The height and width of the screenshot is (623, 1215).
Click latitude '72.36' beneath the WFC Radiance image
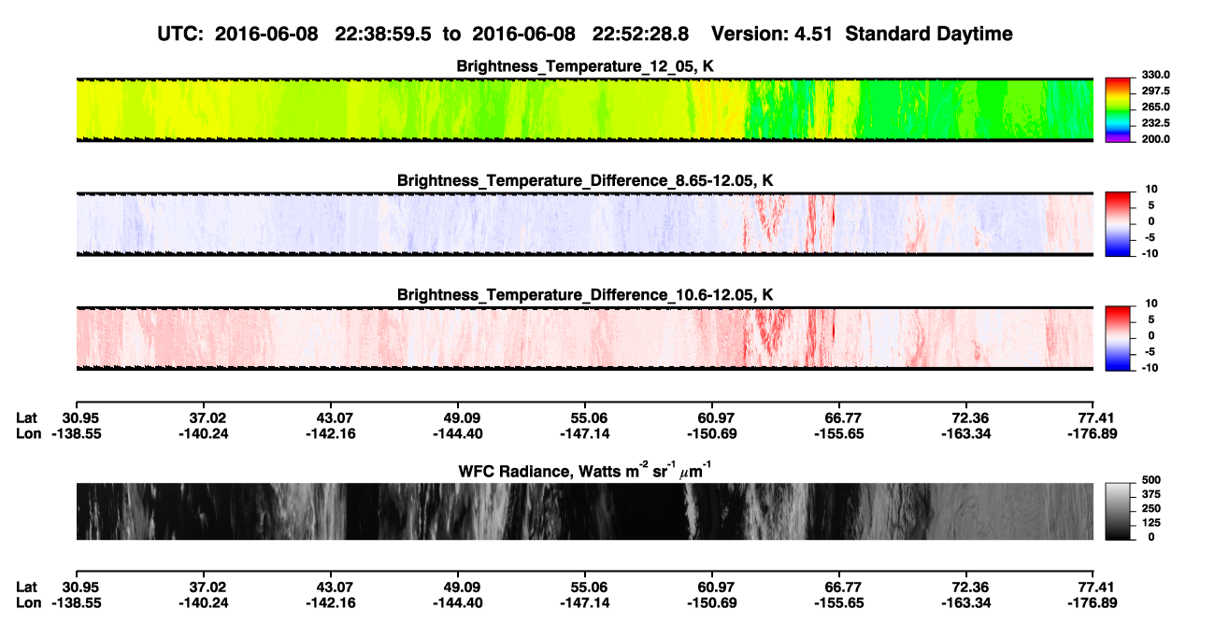click(968, 587)
